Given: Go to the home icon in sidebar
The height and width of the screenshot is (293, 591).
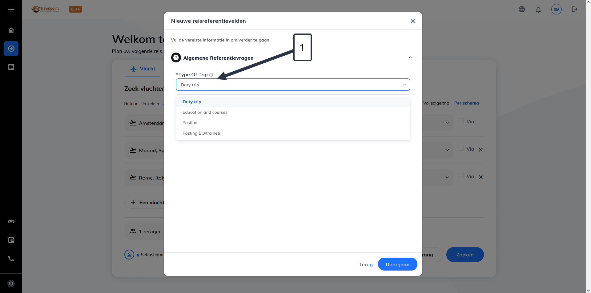Looking at the screenshot, I should tap(11, 30).
